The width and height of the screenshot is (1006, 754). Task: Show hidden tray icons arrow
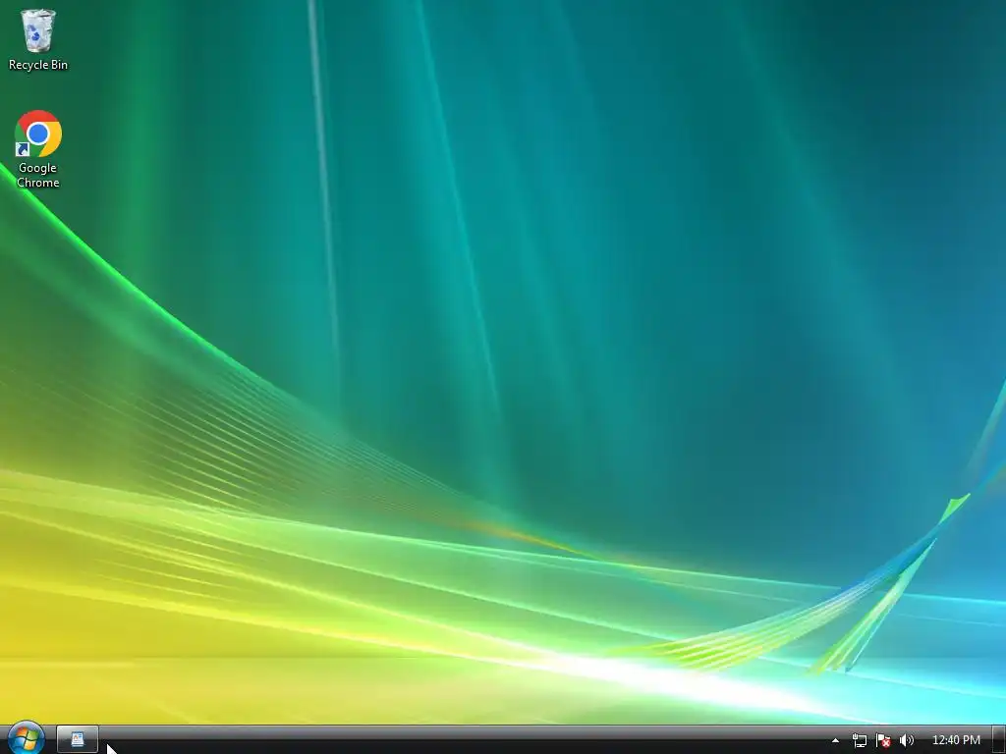tap(835, 740)
